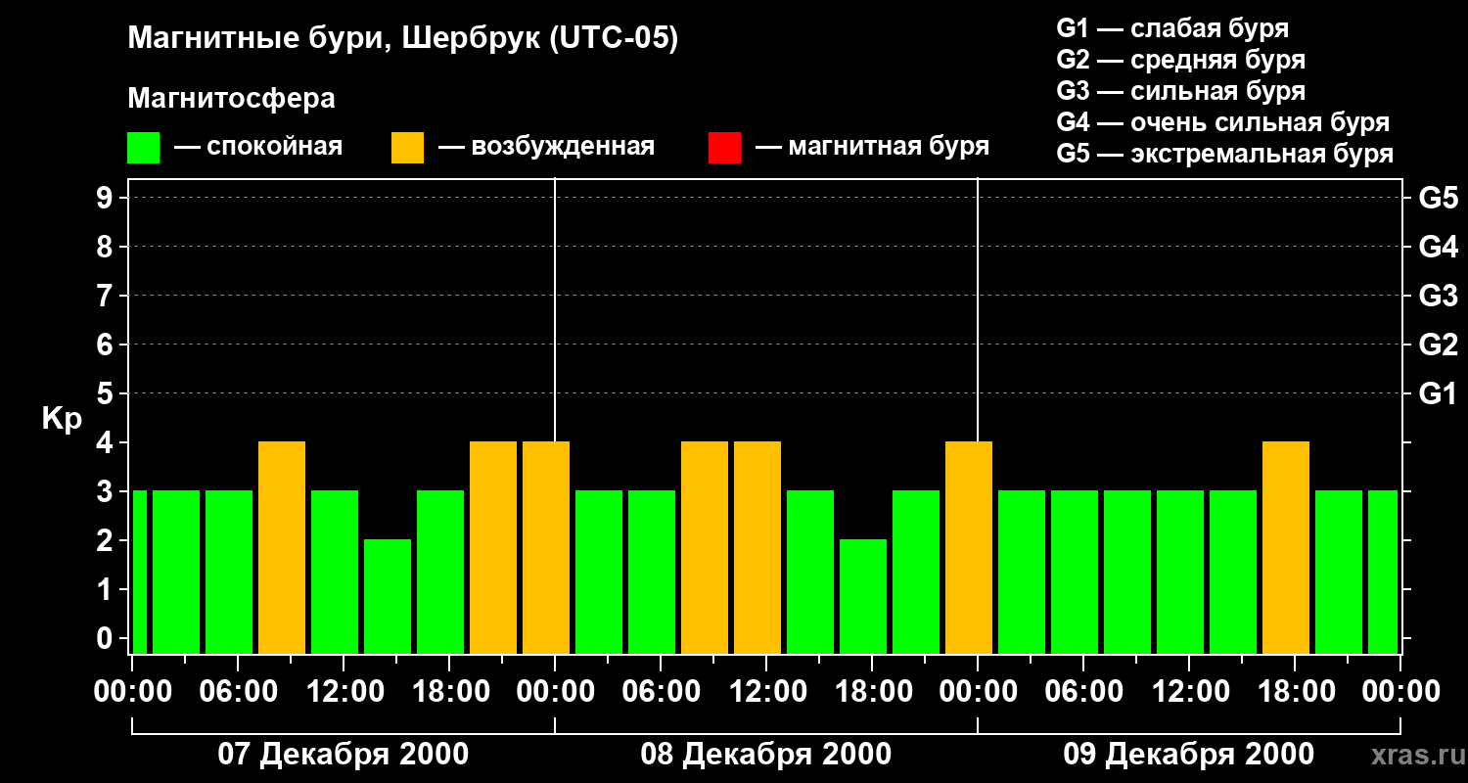Image resolution: width=1468 pixels, height=783 pixels.
Task: Click the G5 storm level axis label
Action: 1438,199
